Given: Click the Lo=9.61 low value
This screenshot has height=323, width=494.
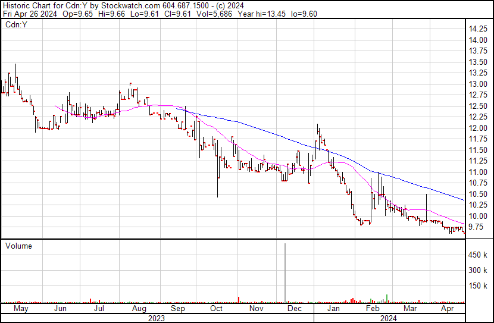Looking at the screenshot, I should (x=145, y=14).
